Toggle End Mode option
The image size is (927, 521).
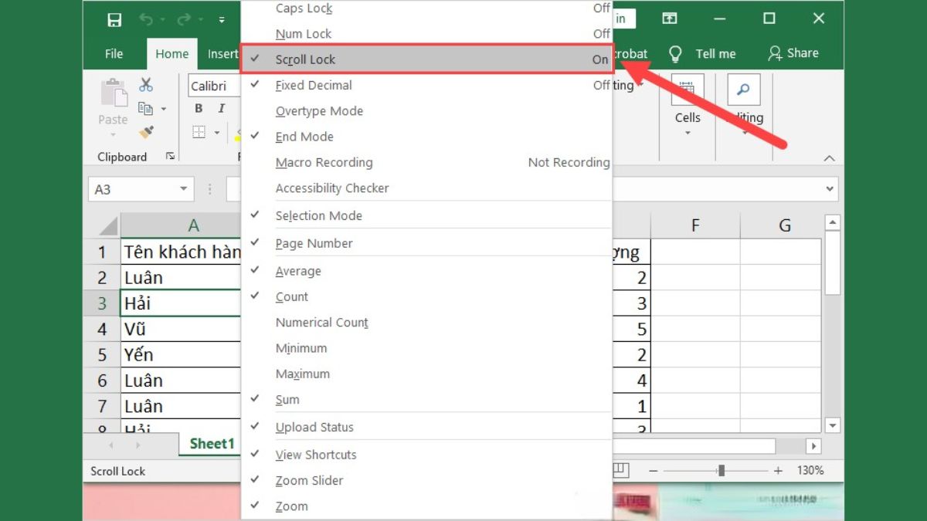coord(426,137)
